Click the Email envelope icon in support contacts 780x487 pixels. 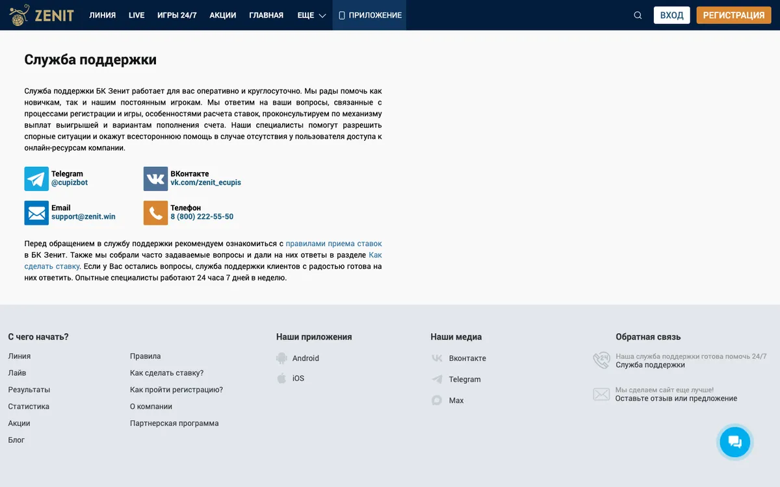(36, 213)
